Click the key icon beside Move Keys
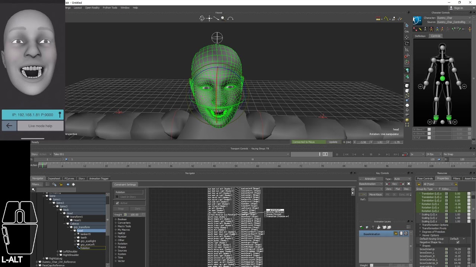Image resolution: width=476 pixels, height=267 pixels. [363, 194]
